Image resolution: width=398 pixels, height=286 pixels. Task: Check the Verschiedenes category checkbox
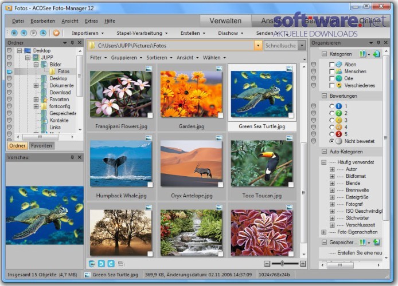[x=331, y=86]
